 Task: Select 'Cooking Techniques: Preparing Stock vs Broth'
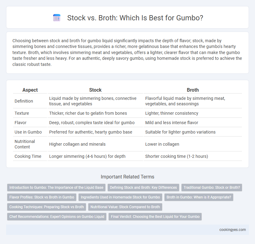(x=46, y=207)
